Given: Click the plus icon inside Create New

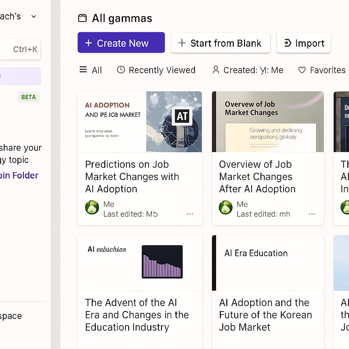Looking at the screenshot, I should pos(89,43).
